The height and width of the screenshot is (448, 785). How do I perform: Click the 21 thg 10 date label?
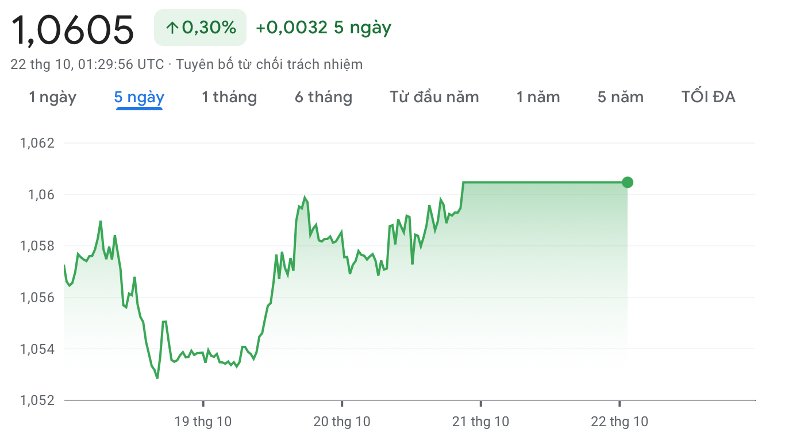(x=481, y=422)
